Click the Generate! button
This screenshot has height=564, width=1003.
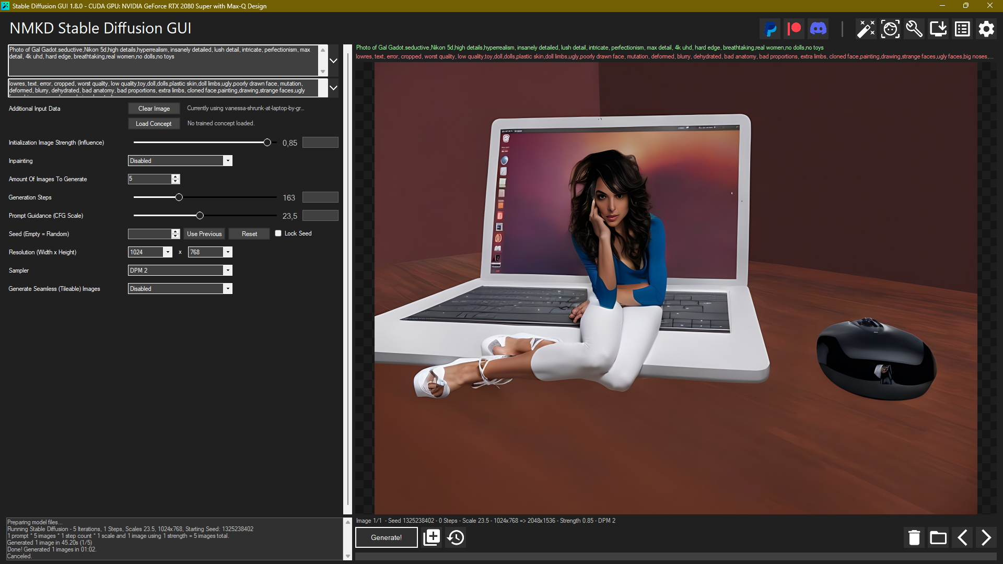coord(386,537)
